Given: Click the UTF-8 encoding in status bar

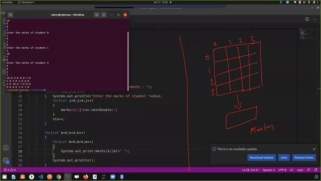Looking at the screenshot, I should (282, 170).
